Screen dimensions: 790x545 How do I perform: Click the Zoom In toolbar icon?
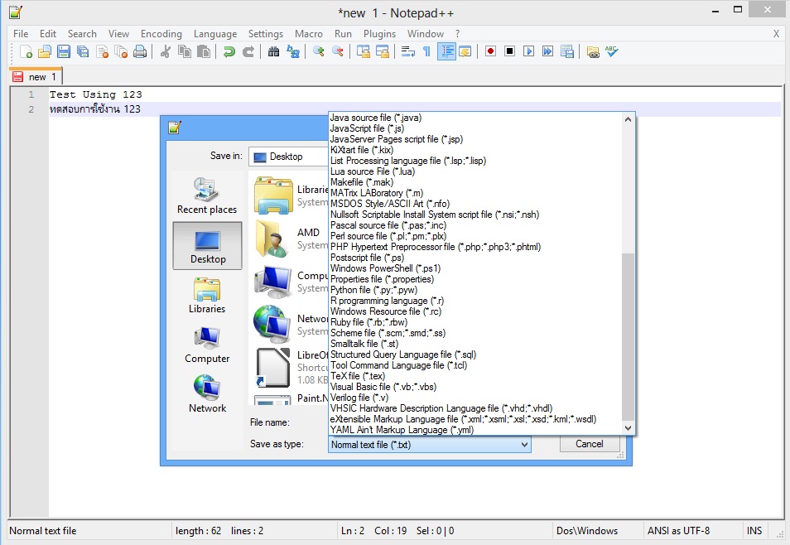pyautogui.click(x=319, y=51)
